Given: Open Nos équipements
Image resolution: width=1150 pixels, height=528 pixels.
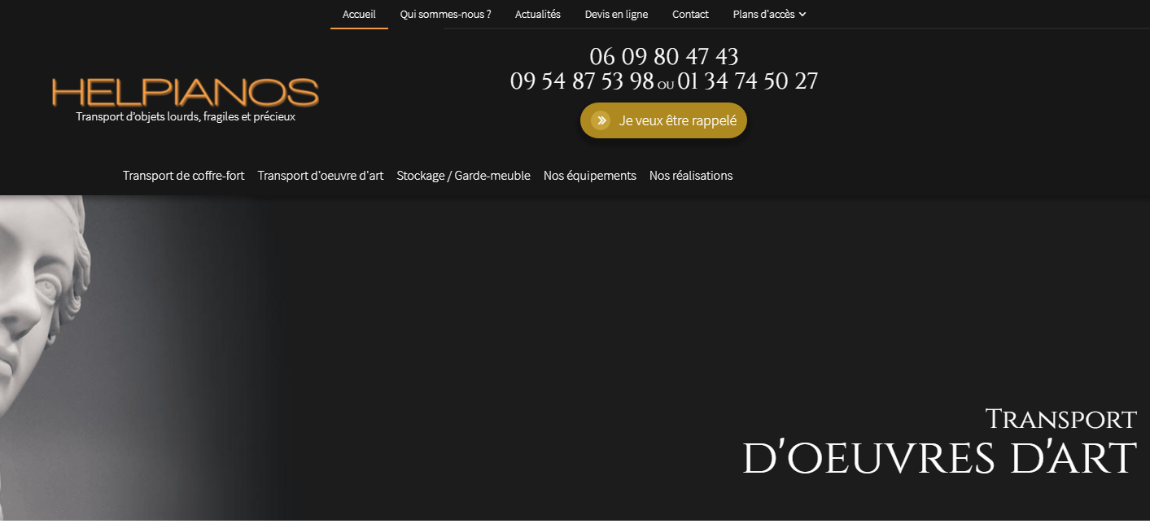Looking at the screenshot, I should point(590,175).
